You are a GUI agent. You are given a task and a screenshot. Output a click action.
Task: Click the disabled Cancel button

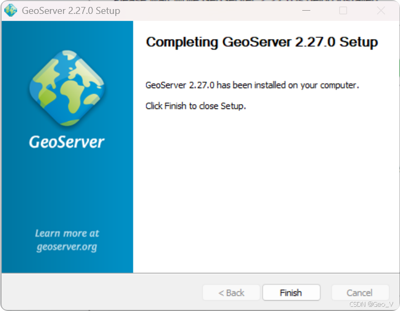point(360,293)
